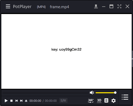The image size is (133, 106).
Task: Switch the player to fullscreen mode
Action: [119, 6]
